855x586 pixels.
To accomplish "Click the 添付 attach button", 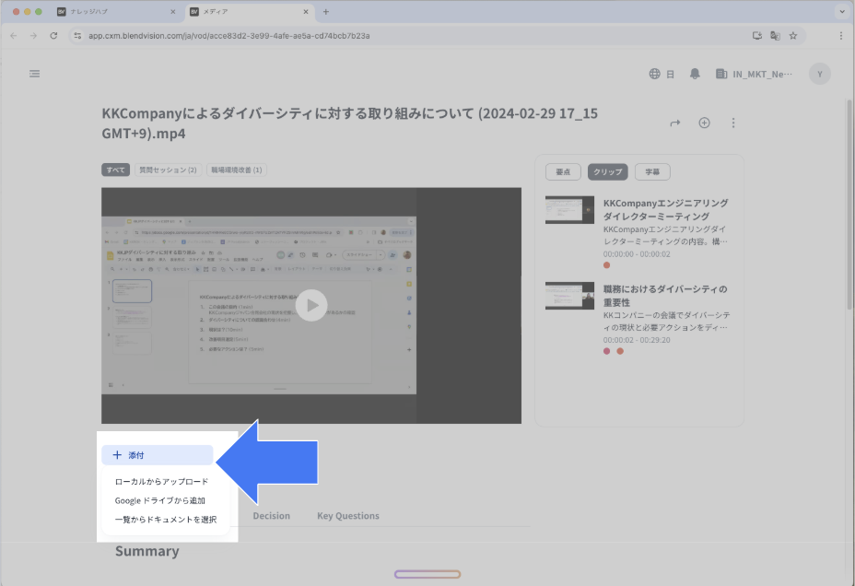I will (x=157, y=455).
